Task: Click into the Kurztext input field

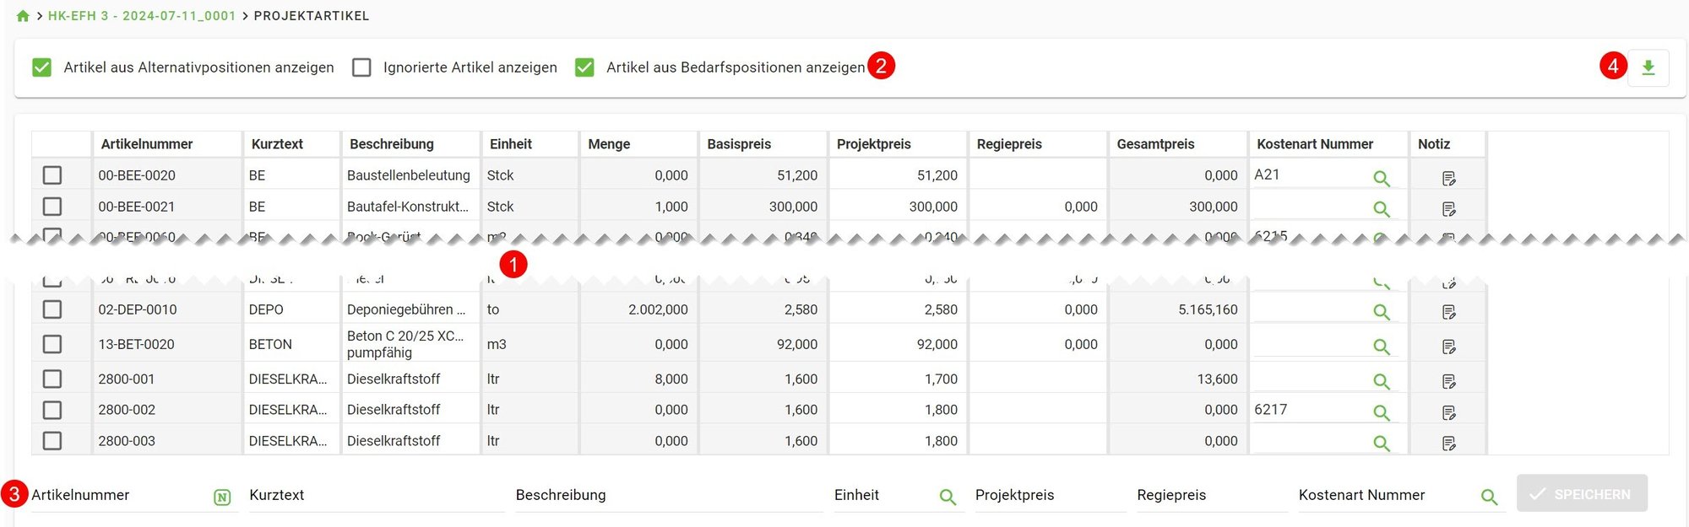Action: (372, 497)
